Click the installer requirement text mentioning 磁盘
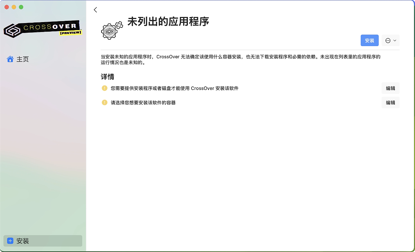 [x=174, y=88]
